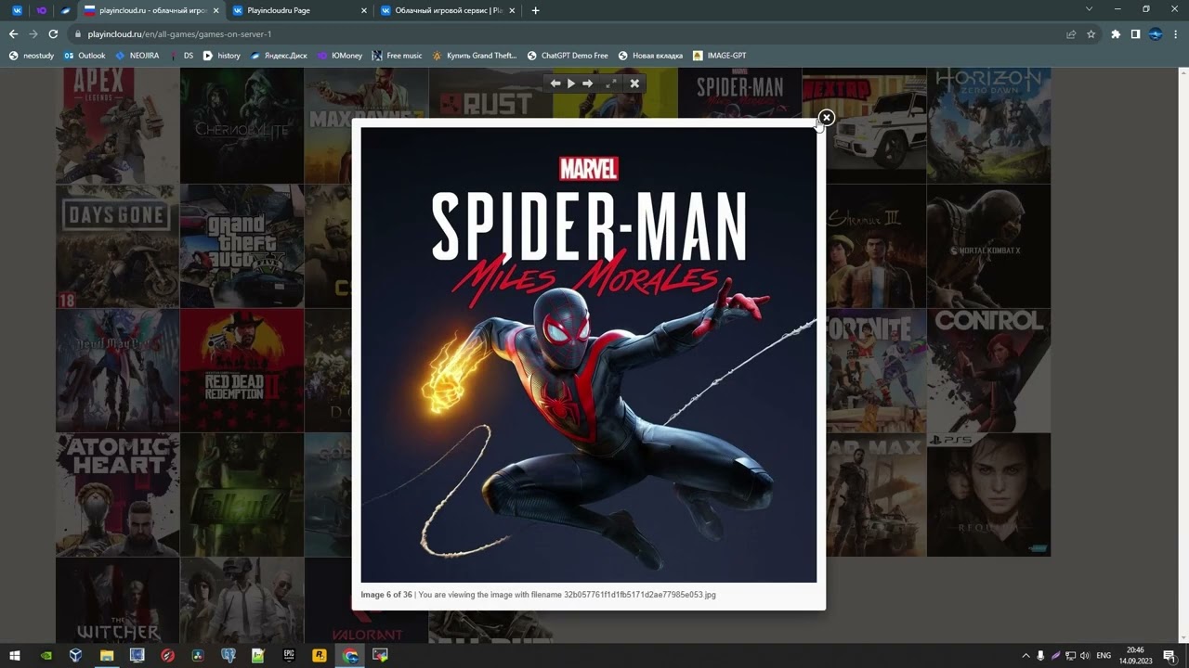The width and height of the screenshot is (1189, 668).
Task: Open Яндекс.Диск bookmark
Action: pyautogui.click(x=278, y=56)
